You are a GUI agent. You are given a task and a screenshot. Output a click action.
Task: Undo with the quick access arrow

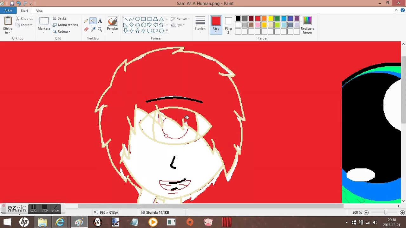pos(18,3)
